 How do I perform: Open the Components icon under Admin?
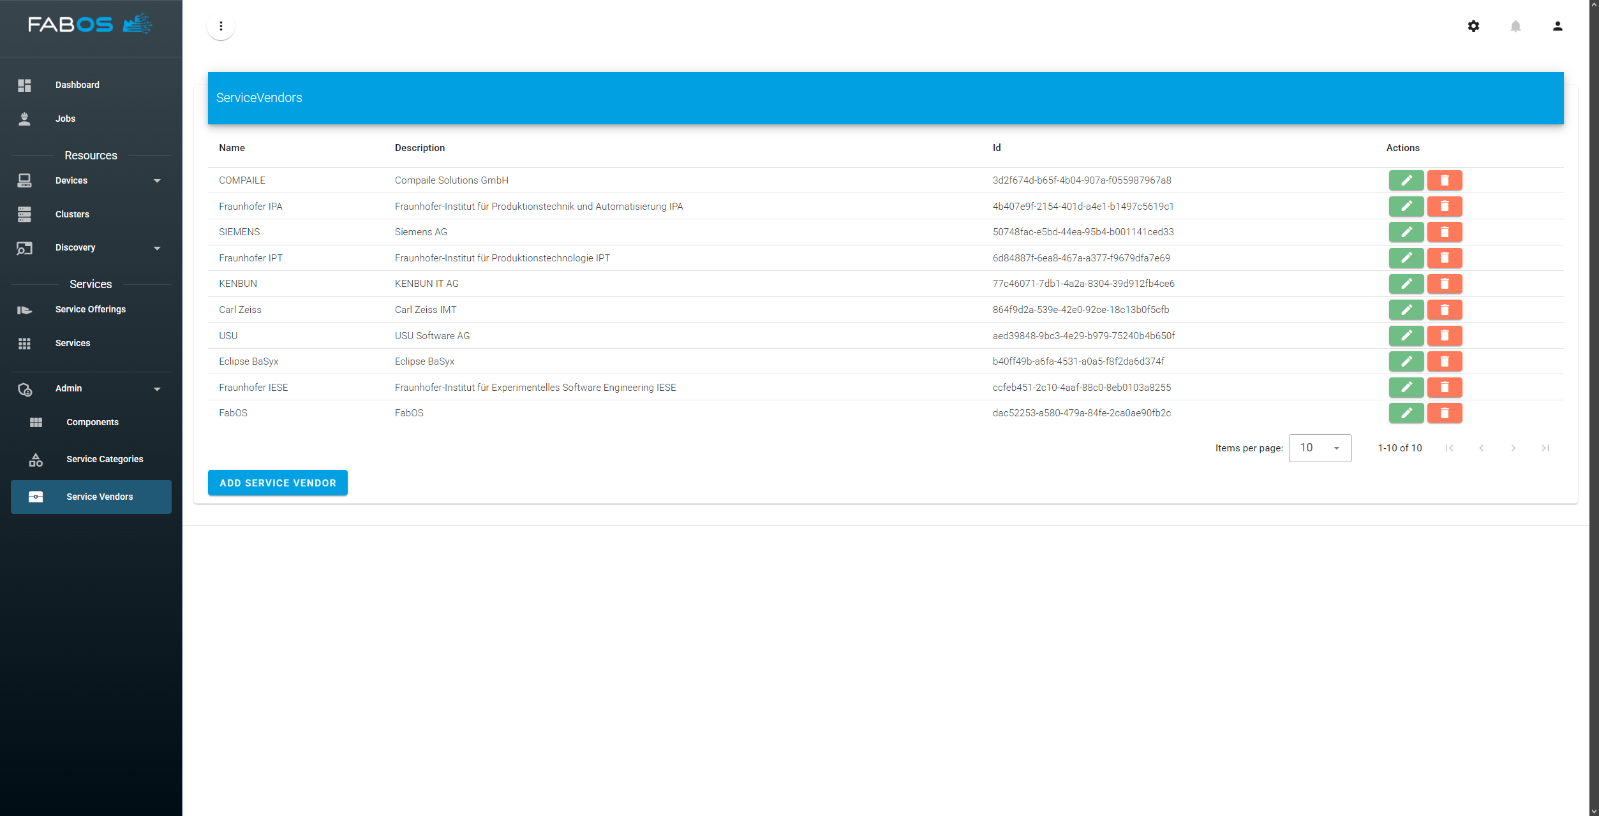[x=36, y=422]
